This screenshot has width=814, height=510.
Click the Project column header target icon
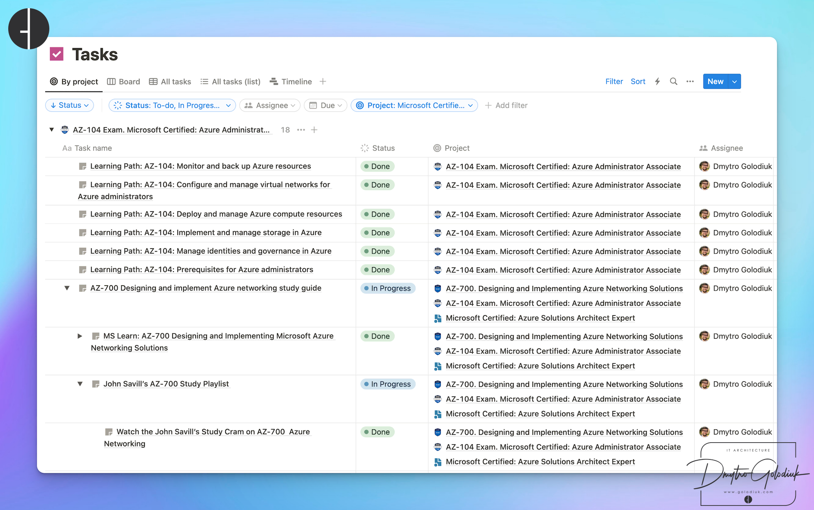click(x=437, y=148)
